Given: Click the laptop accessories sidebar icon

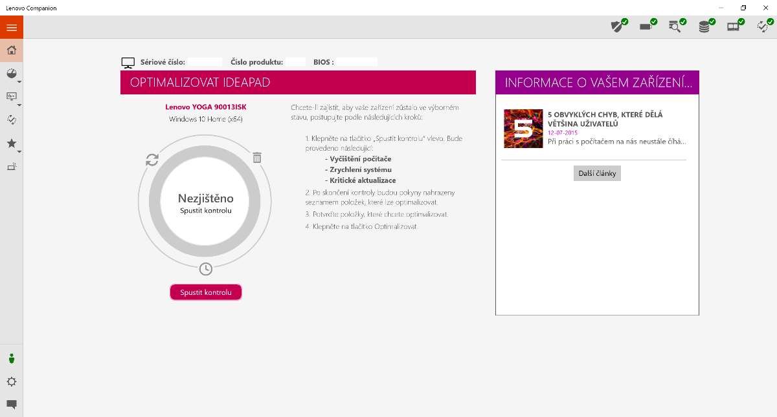Looking at the screenshot, I should 11,167.
